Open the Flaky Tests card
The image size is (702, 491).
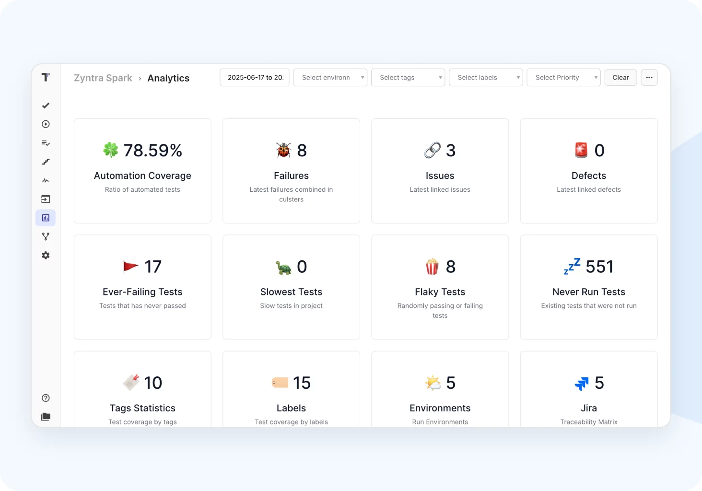pos(440,287)
